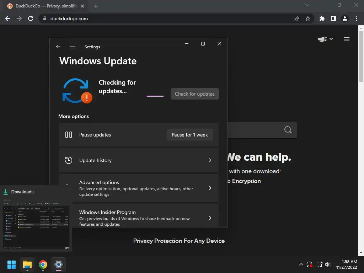Image resolution: width=364 pixels, height=273 pixels.
Task: Reload the DuckDuckGo page
Action: click(31, 18)
